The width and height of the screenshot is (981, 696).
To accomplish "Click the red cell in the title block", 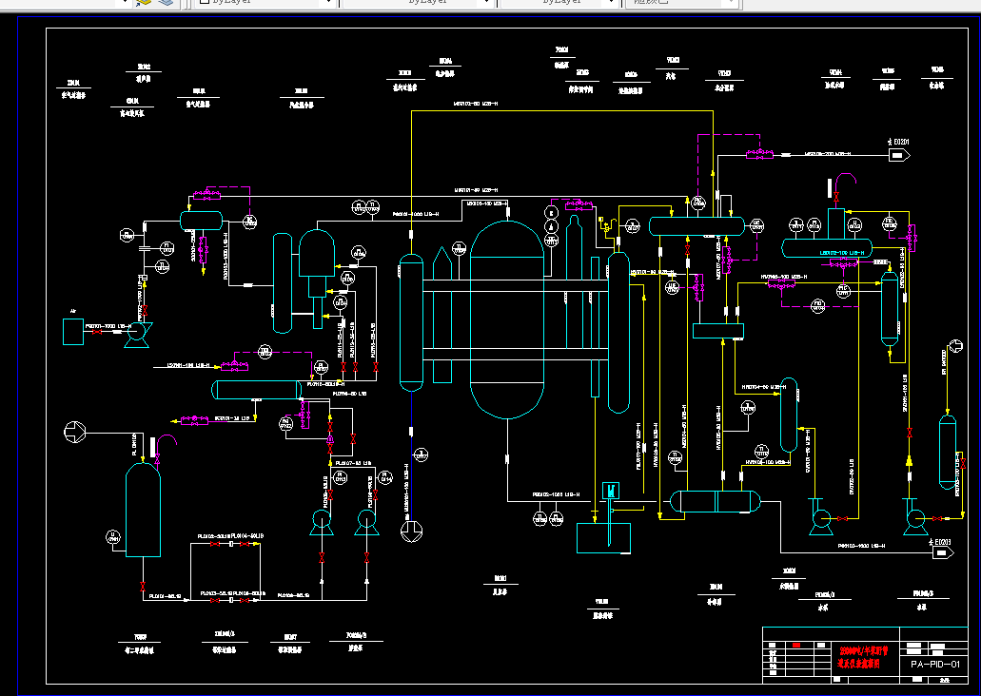I will (x=796, y=645).
